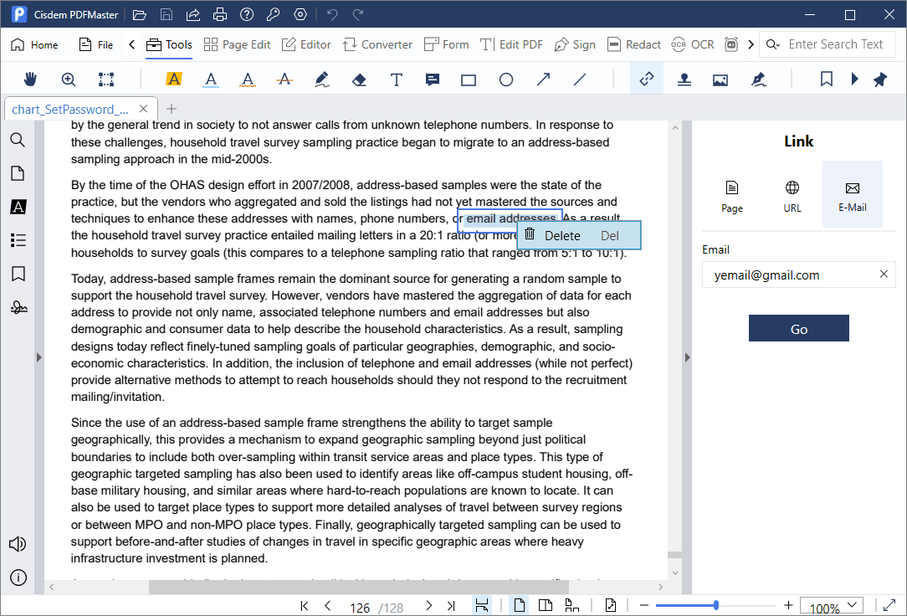This screenshot has width=907, height=616.
Task: Switch to the Converter tab
Action: pyautogui.click(x=377, y=44)
